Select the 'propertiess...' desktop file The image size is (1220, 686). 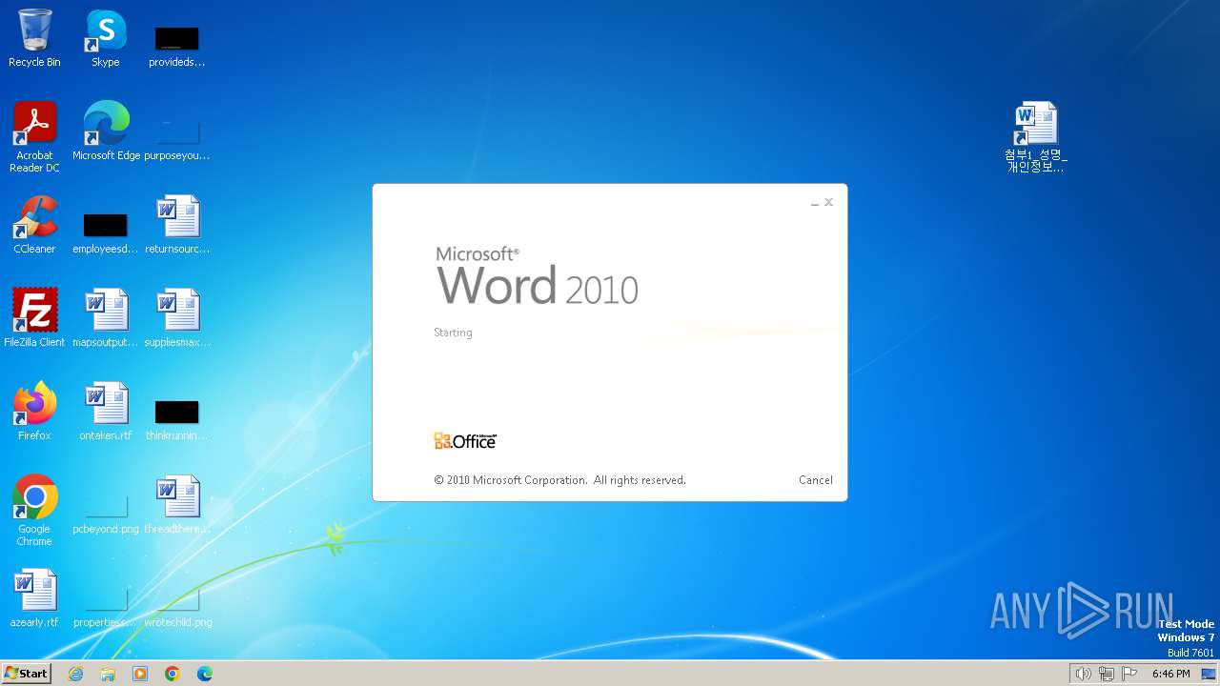click(x=106, y=608)
